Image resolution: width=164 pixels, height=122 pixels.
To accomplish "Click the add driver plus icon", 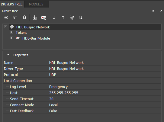I will click(6, 18).
